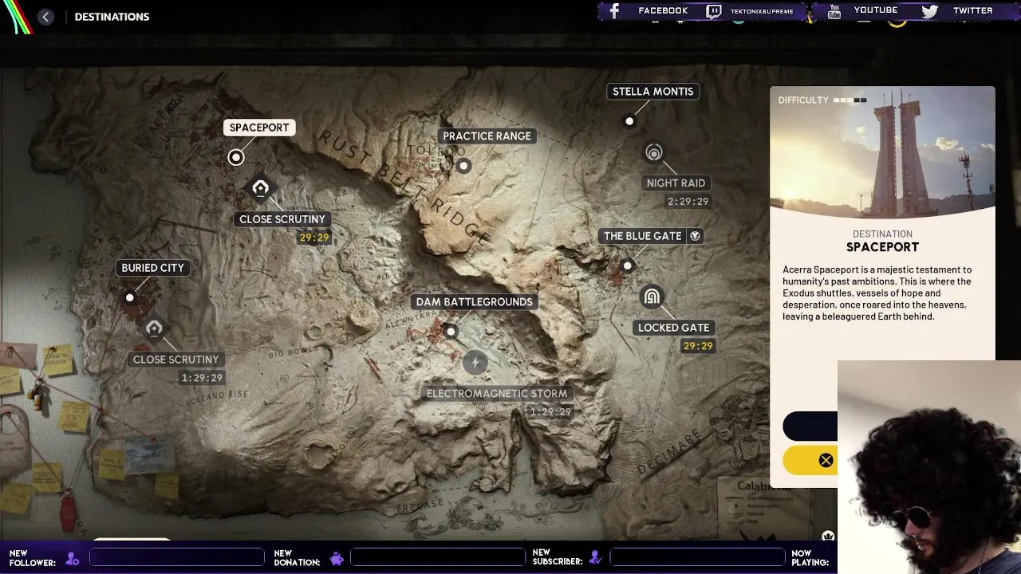Click the Twitter bird logo in overlay
The image size is (1021, 574).
pos(929,11)
